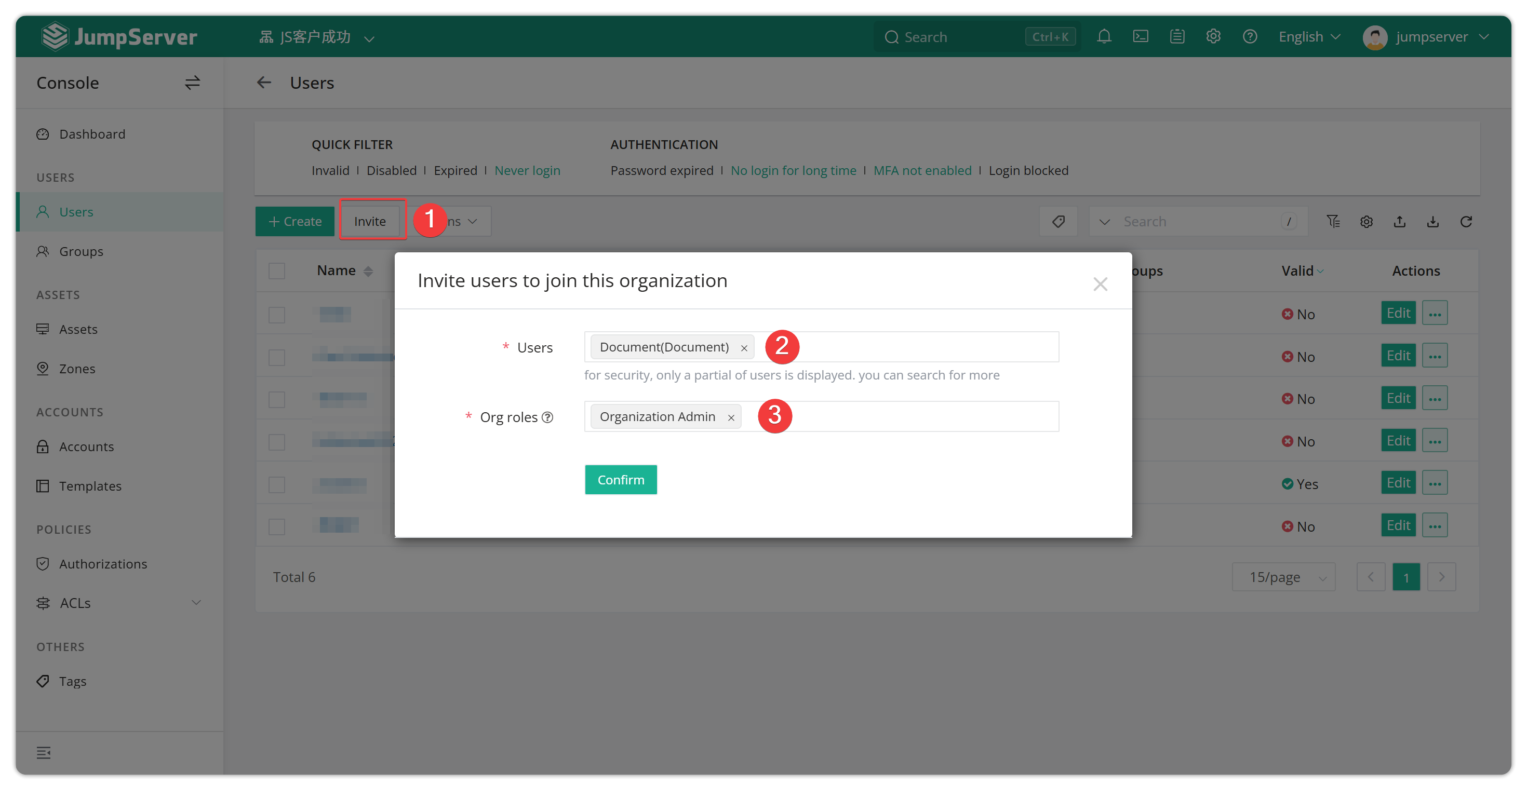This screenshot has width=1527, height=785.
Task: Launch the web terminal icon
Action: click(x=1141, y=37)
